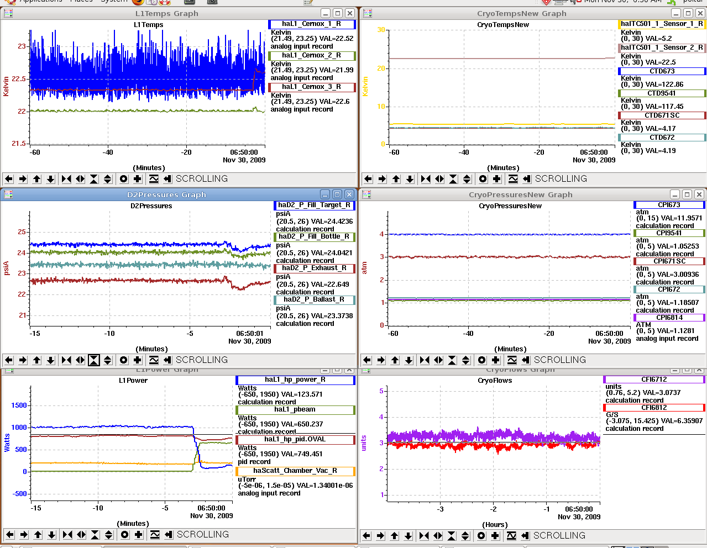Image resolution: width=707 pixels, height=548 pixels.
Task: Compress the time axis in L1Power graph
Action: pyautogui.click(x=67, y=535)
